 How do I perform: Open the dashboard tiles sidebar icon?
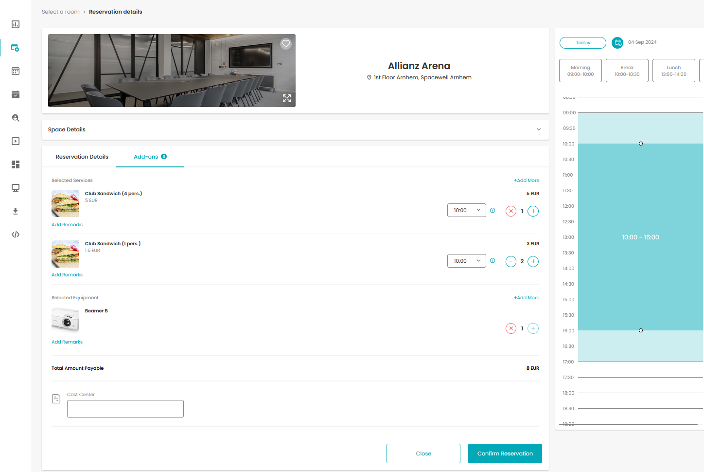tap(16, 164)
